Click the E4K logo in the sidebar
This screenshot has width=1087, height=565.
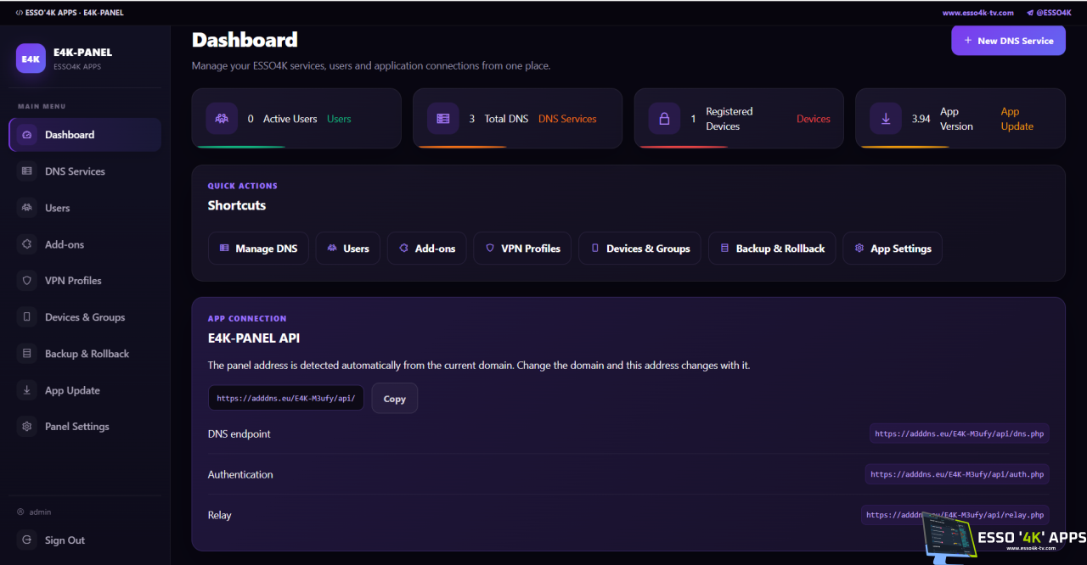[x=31, y=59]
